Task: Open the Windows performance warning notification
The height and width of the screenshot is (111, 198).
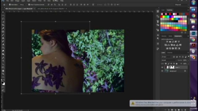Action: pyautogui.click(x=163, y=104)
